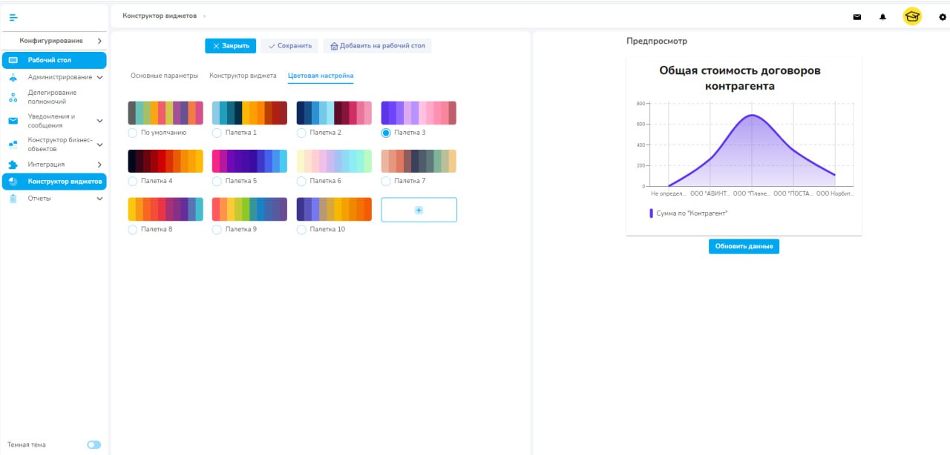The image size is (950, 455).
Task: Click the Палетка 5 color strip
Action: coord(250,161)
